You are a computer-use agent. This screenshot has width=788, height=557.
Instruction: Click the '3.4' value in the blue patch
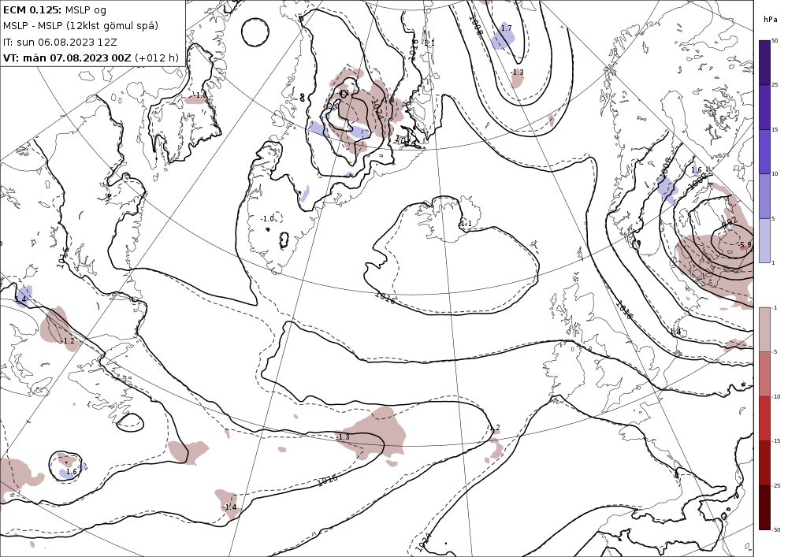(x=20, y=300)
